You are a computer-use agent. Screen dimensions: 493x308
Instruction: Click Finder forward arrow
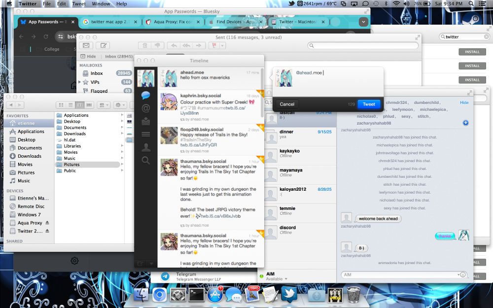click(20, 105)
